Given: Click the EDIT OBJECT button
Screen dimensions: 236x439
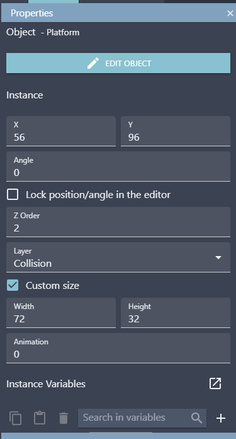Looking at the screenshot, I should coord(118,63).
